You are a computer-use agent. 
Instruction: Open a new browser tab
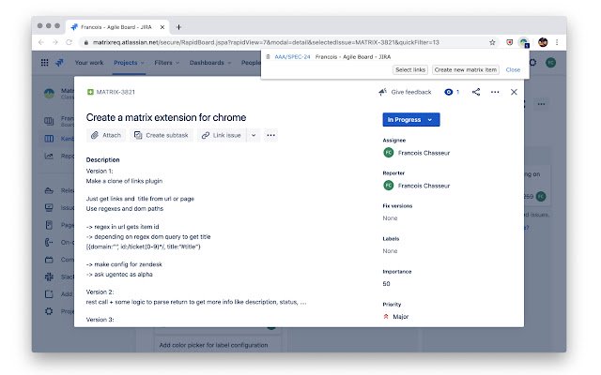178,27
